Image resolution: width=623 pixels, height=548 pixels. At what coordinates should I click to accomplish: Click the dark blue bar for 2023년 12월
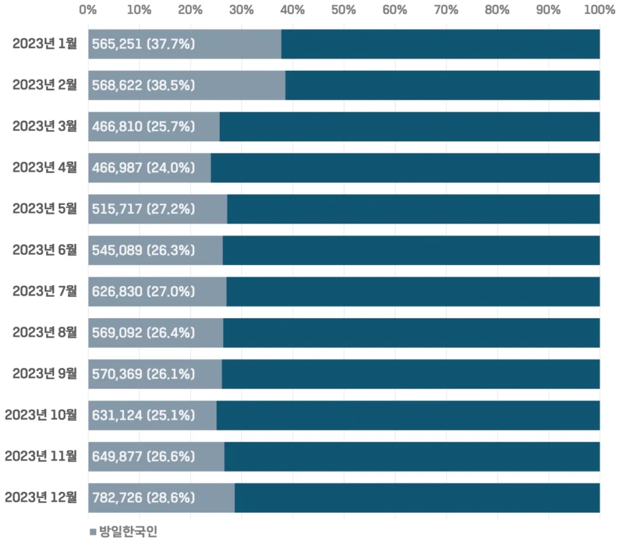coord(417,498)
